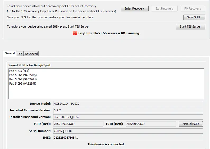Start the TSS Server
Screen dimensions: 210x149
click(190, 27)
